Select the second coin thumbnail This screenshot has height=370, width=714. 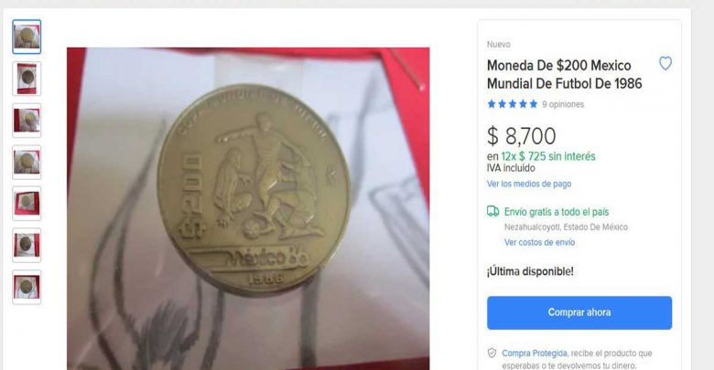(x=27, y=79)
